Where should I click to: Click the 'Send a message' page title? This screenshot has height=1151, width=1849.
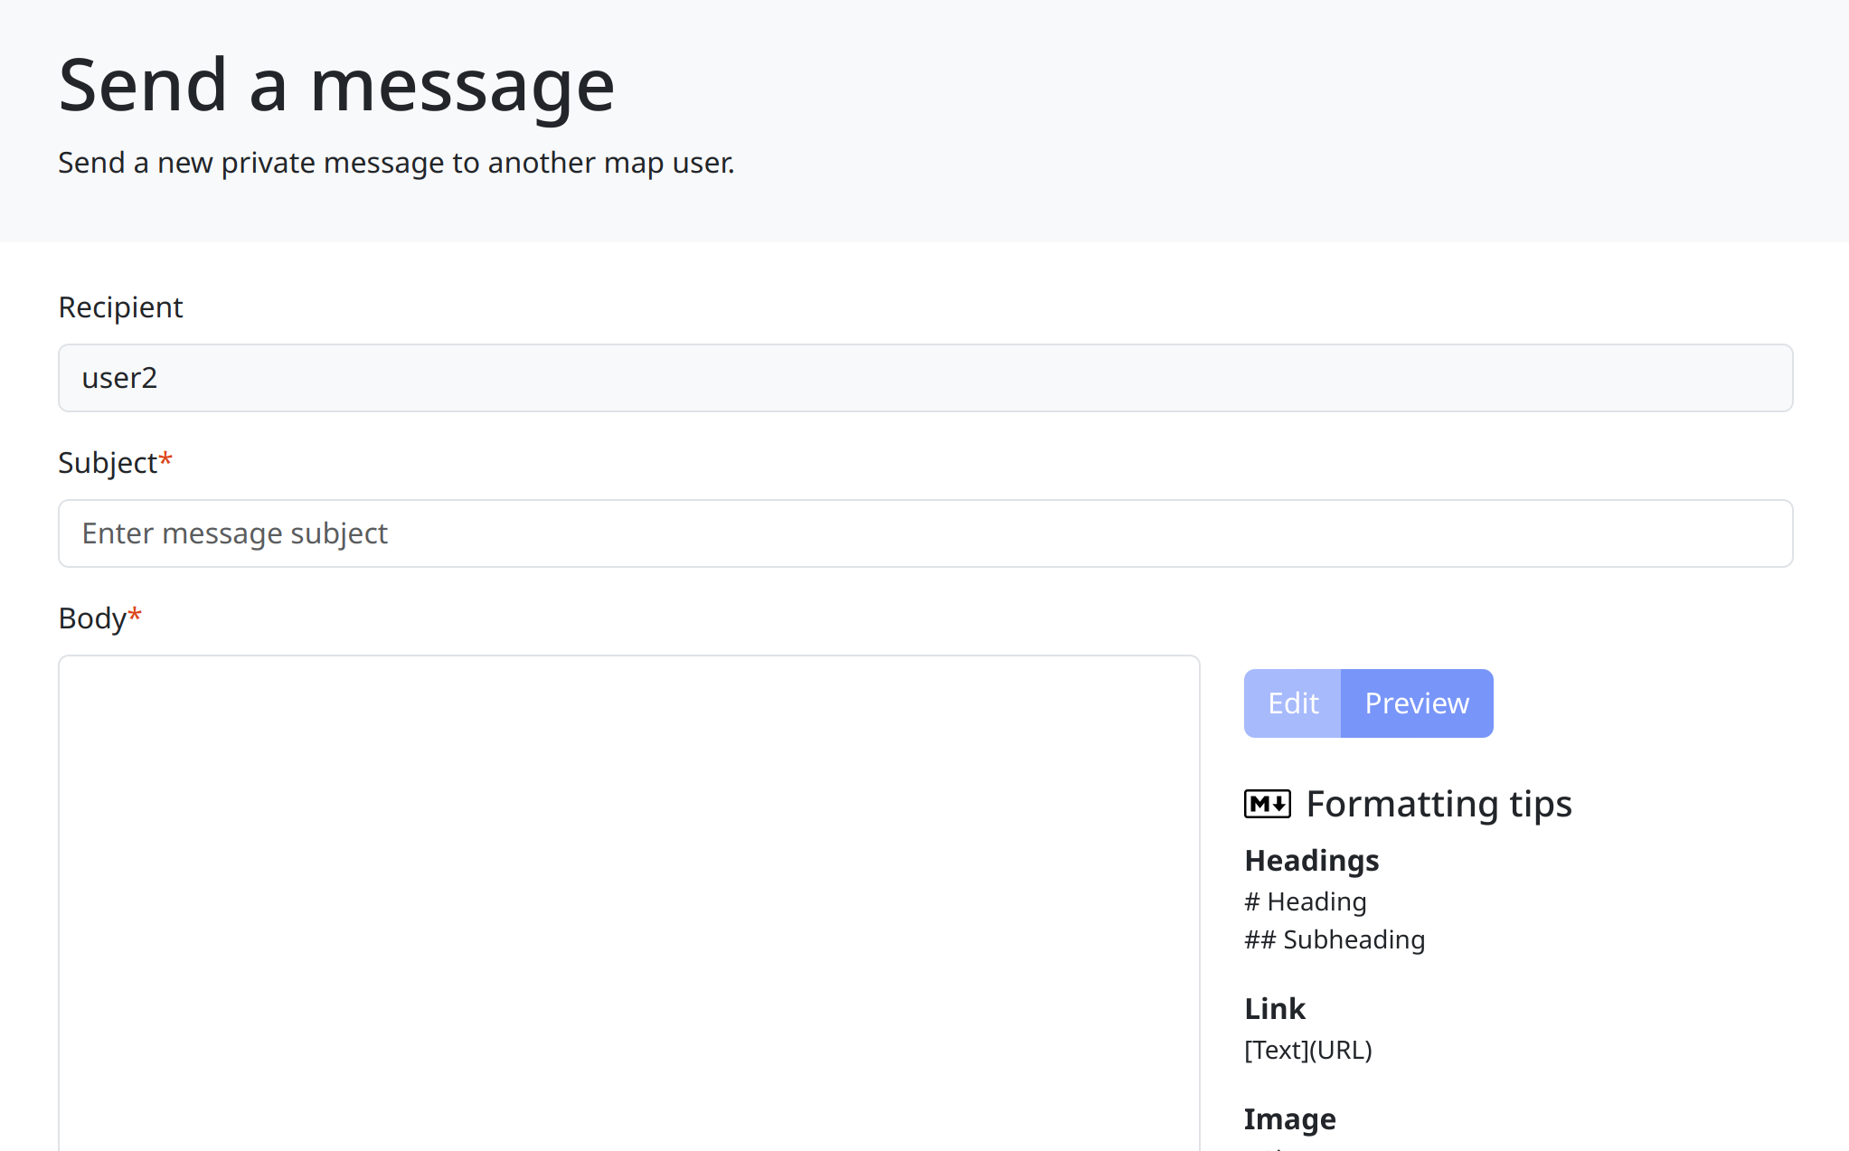[x=336, y=85]
